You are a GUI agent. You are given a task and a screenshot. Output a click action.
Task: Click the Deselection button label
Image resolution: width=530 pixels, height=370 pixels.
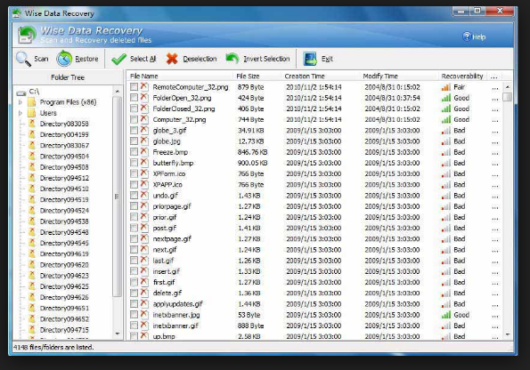coord(200,59)
